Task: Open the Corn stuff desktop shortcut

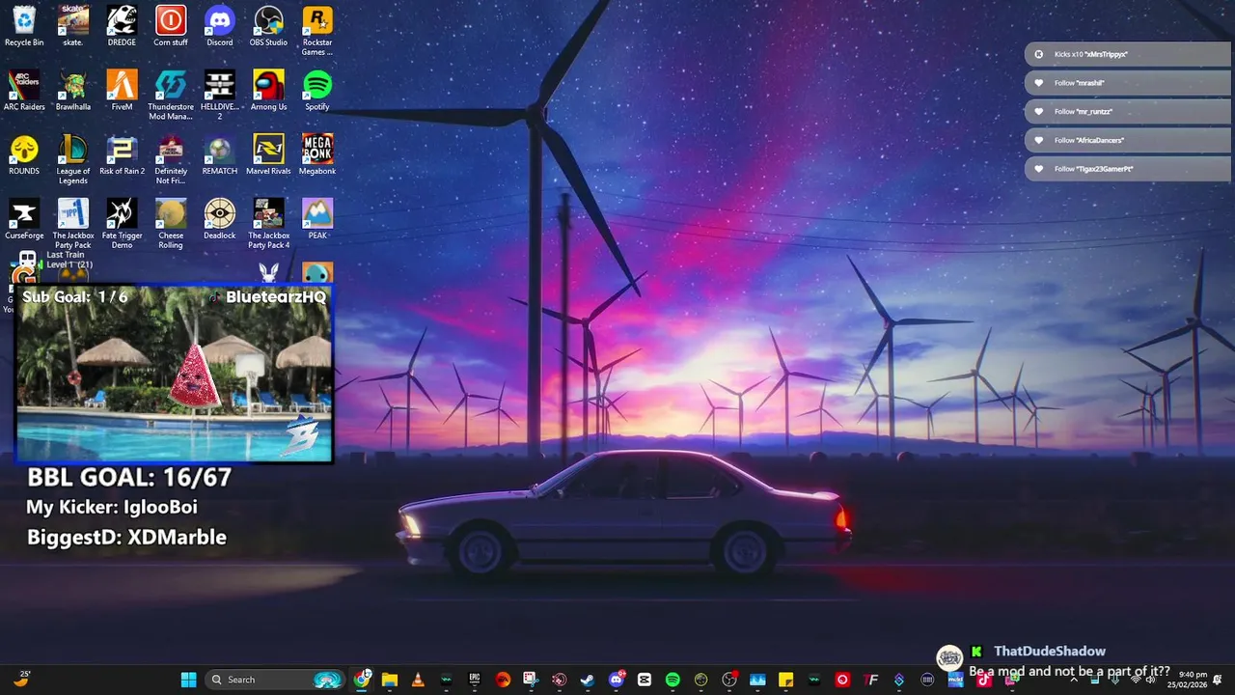Action: [171, 26]
